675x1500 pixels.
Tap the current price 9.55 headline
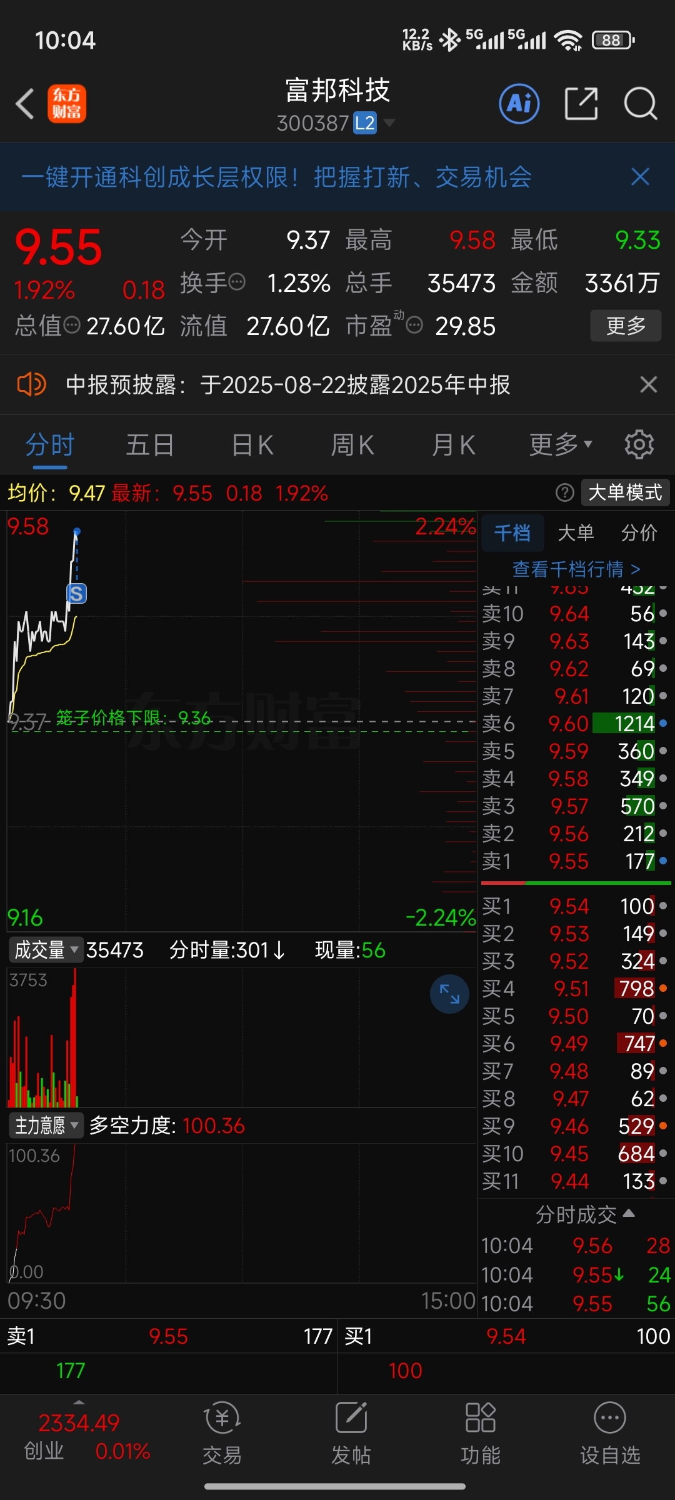pos(58,247)
